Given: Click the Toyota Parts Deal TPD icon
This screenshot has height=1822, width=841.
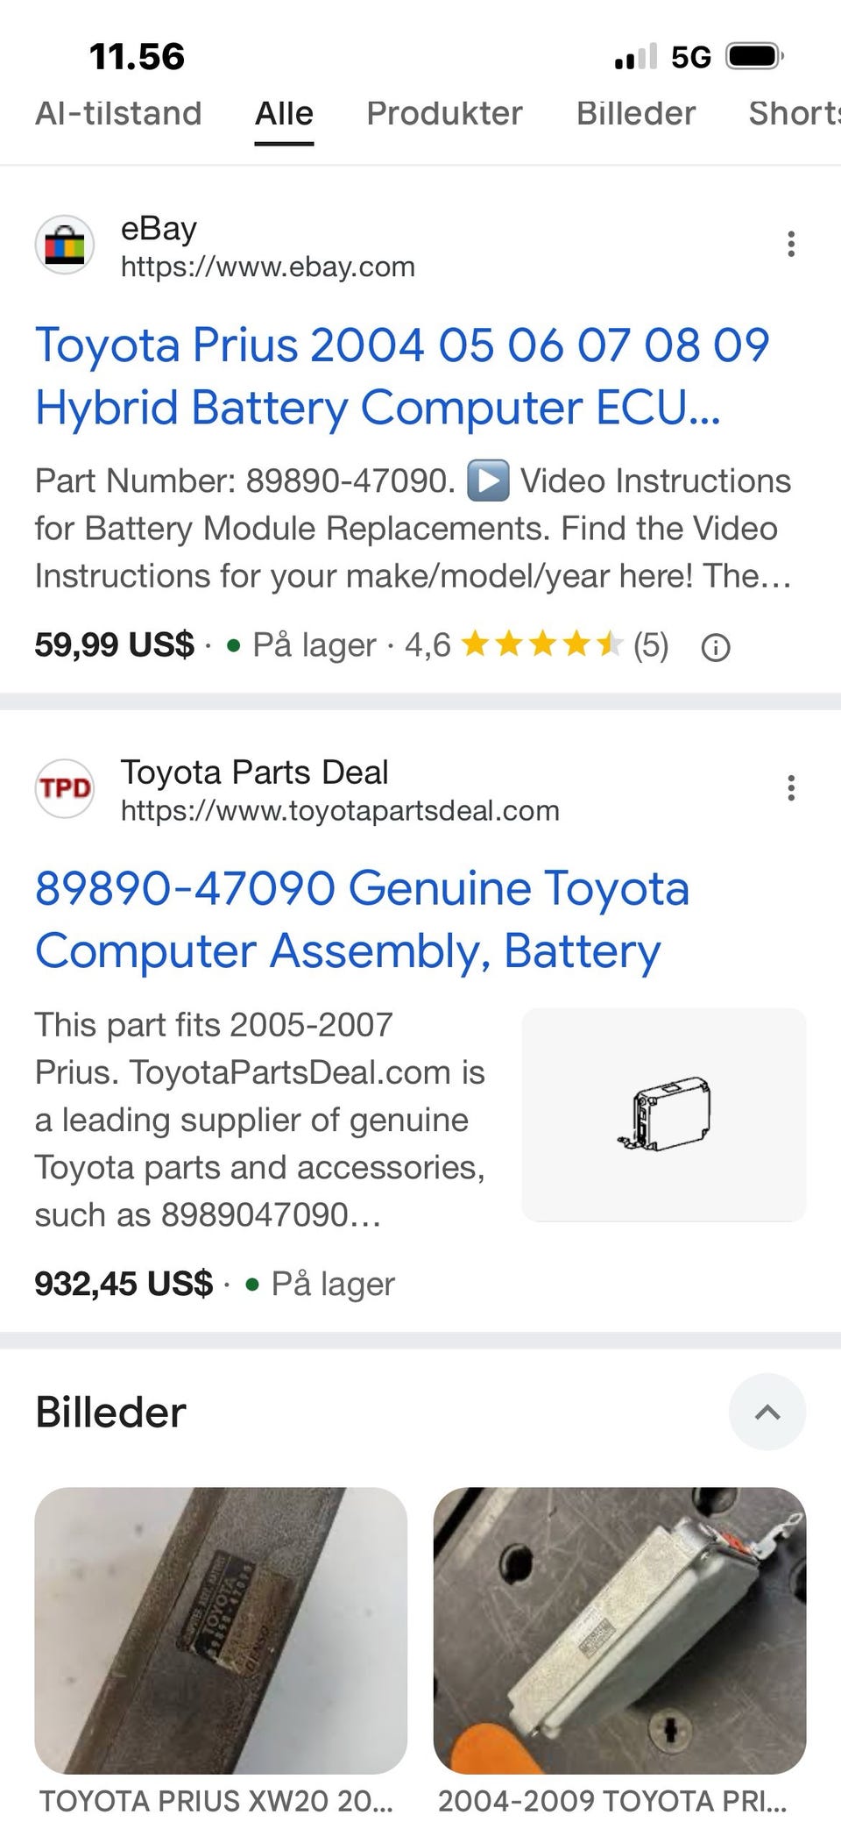Looking at the screenshot, I should coord(64,788).
